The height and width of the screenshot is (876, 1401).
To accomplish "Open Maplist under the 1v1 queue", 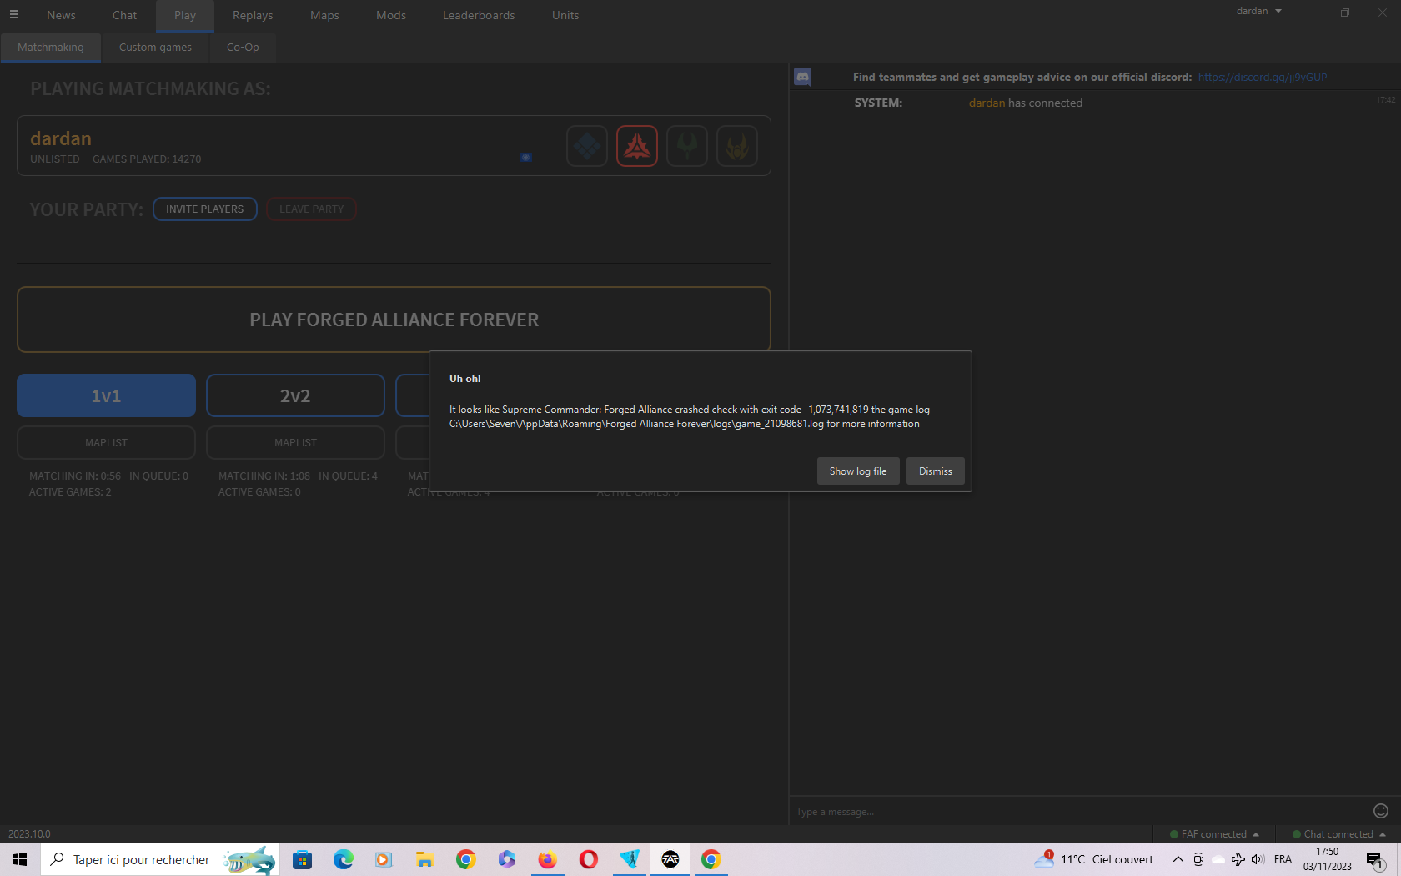I will (106, 443).
